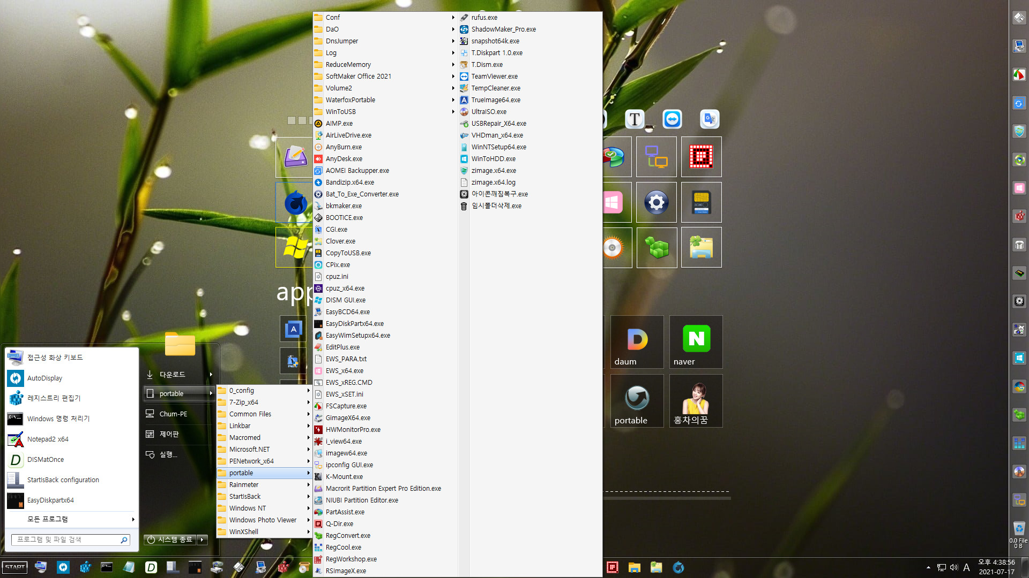Viewport: 1029px width, 578px height.
Task: Open the 홍차의꿈 desktop tile
Action: [696, 401]
